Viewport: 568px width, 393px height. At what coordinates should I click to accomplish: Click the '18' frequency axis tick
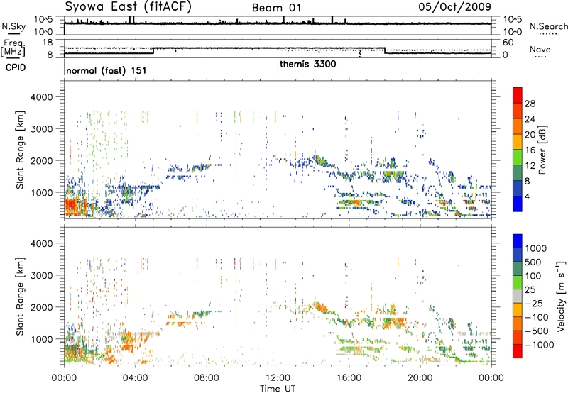click(48, 43)
